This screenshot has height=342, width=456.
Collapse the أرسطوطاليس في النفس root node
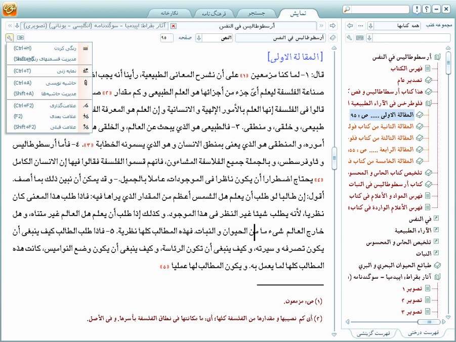point(437,57)
